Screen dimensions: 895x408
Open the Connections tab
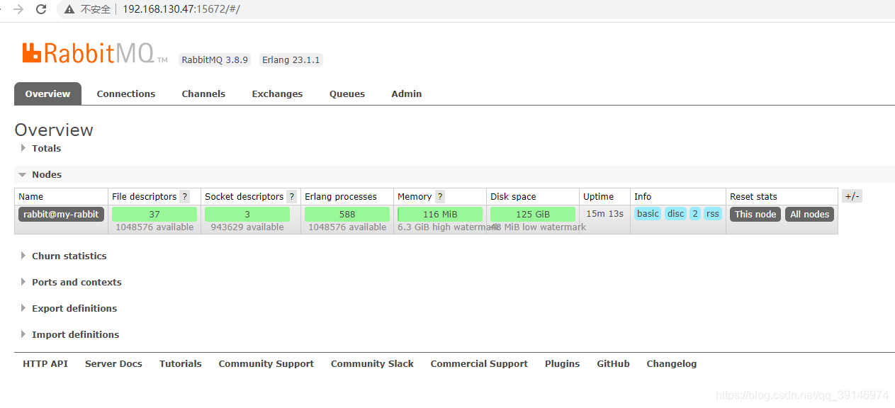tap(126, 93)
